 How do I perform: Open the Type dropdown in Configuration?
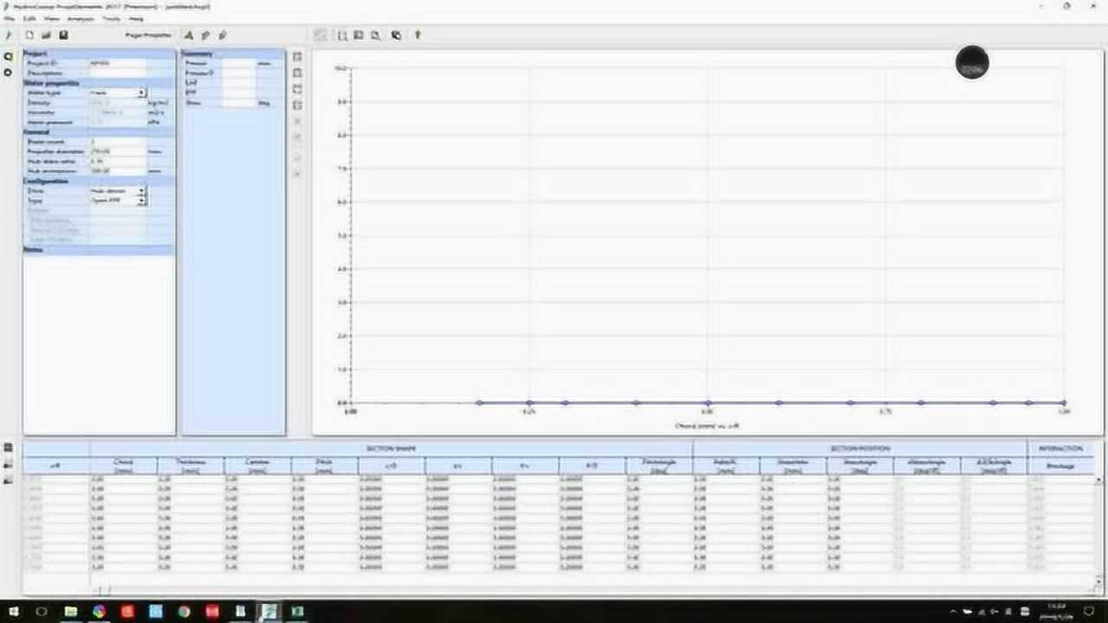pos(141,200)
